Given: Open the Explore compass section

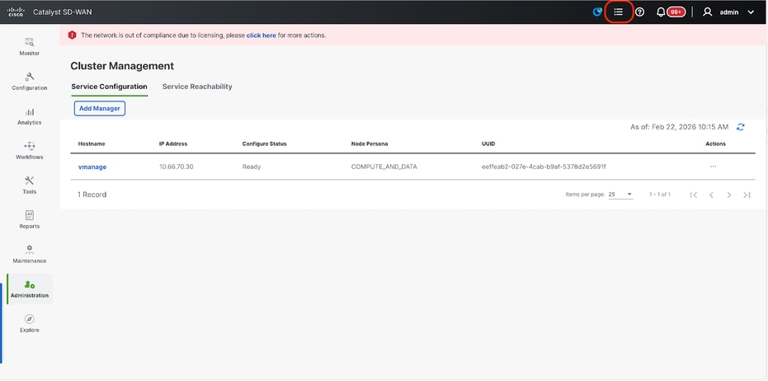Looking at the screenshot, I should [x=30, y=324].
